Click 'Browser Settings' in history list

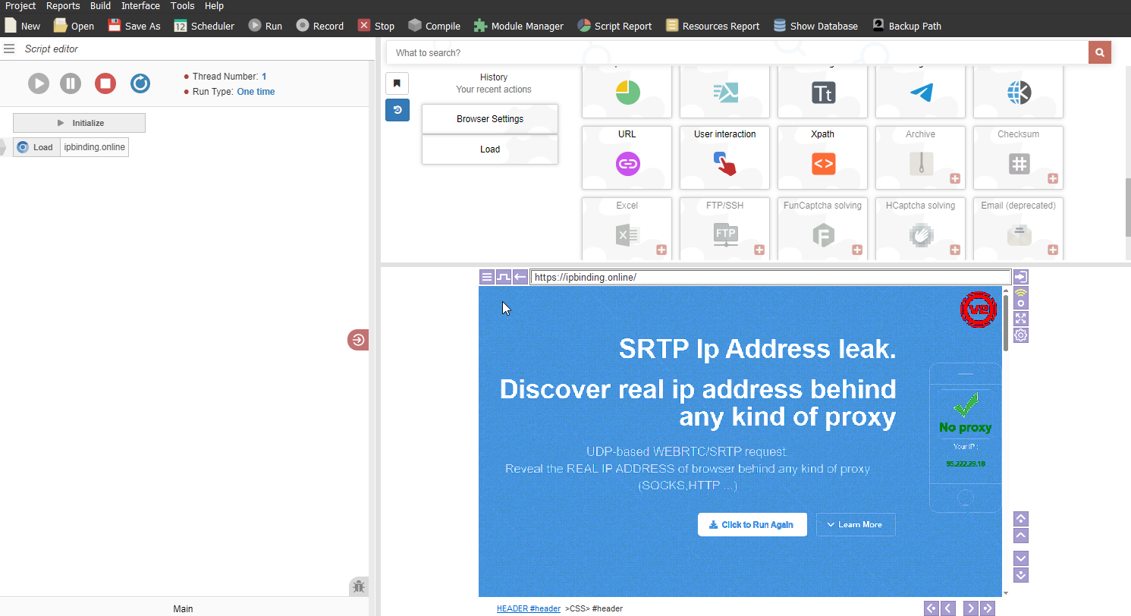(x=489, y=119)
